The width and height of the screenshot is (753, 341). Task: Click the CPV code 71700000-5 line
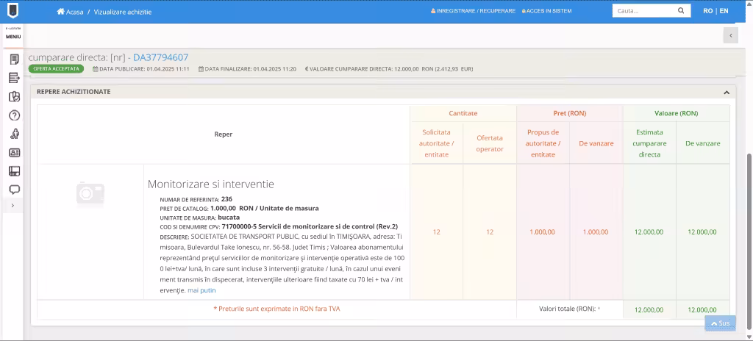pyautogui.click(x=279, y=226)
